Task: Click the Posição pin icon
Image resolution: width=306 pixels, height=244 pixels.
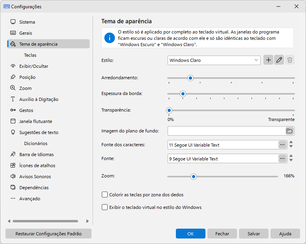Action: pos(13,77)
